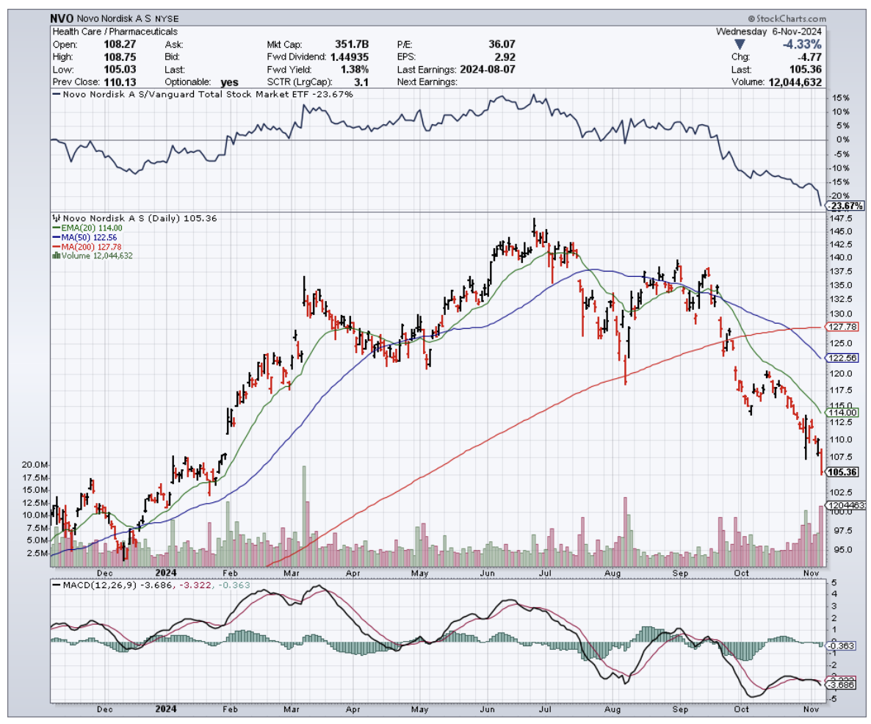The width and height of the screenshot is (871, 724).
Task: Click the Health Care / Pharmaceuticals sector label
Action: [115, 32]
